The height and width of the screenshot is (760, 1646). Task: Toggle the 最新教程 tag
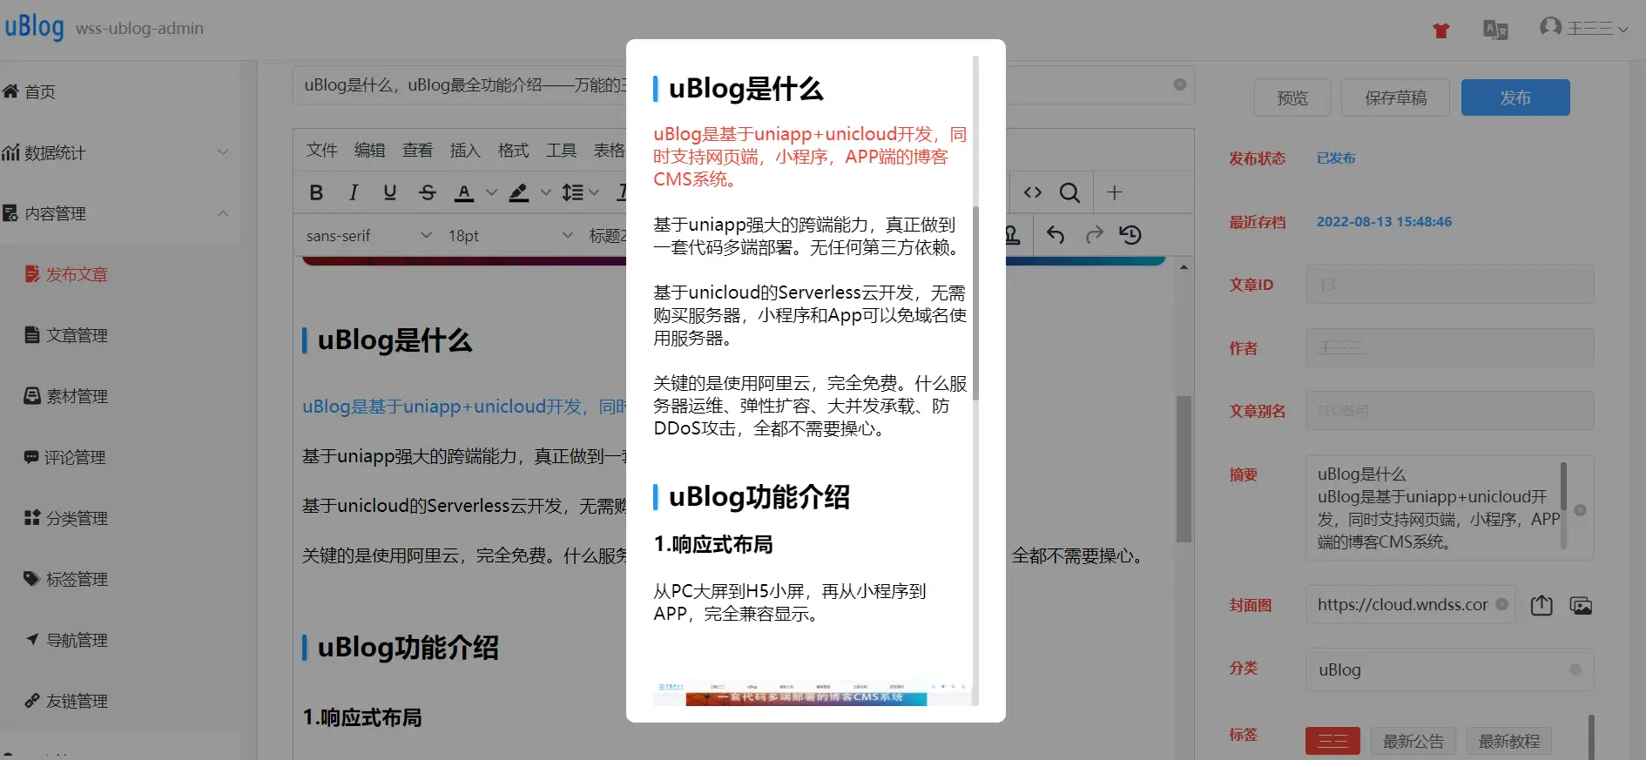click(1508, 741)
